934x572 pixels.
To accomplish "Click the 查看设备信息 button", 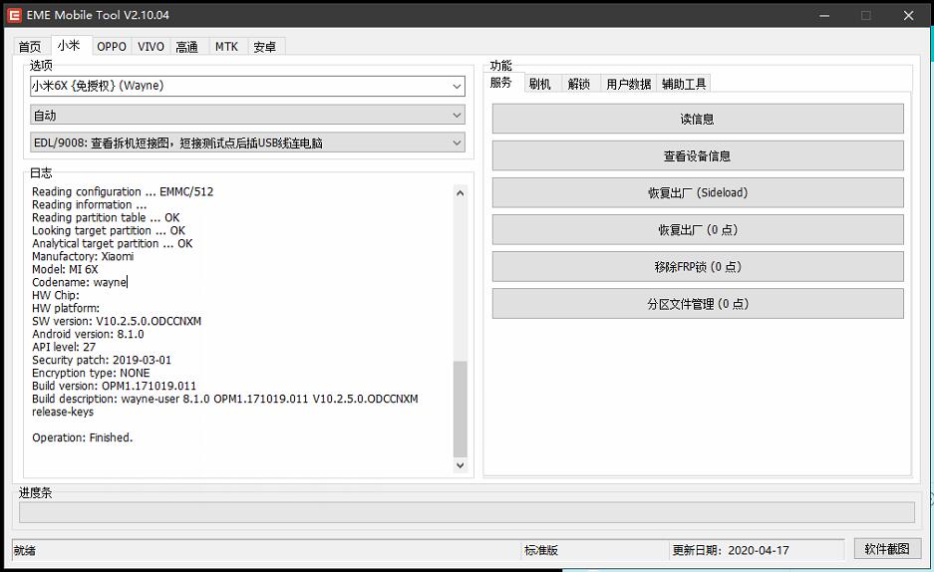I will (x=698, y=155).
